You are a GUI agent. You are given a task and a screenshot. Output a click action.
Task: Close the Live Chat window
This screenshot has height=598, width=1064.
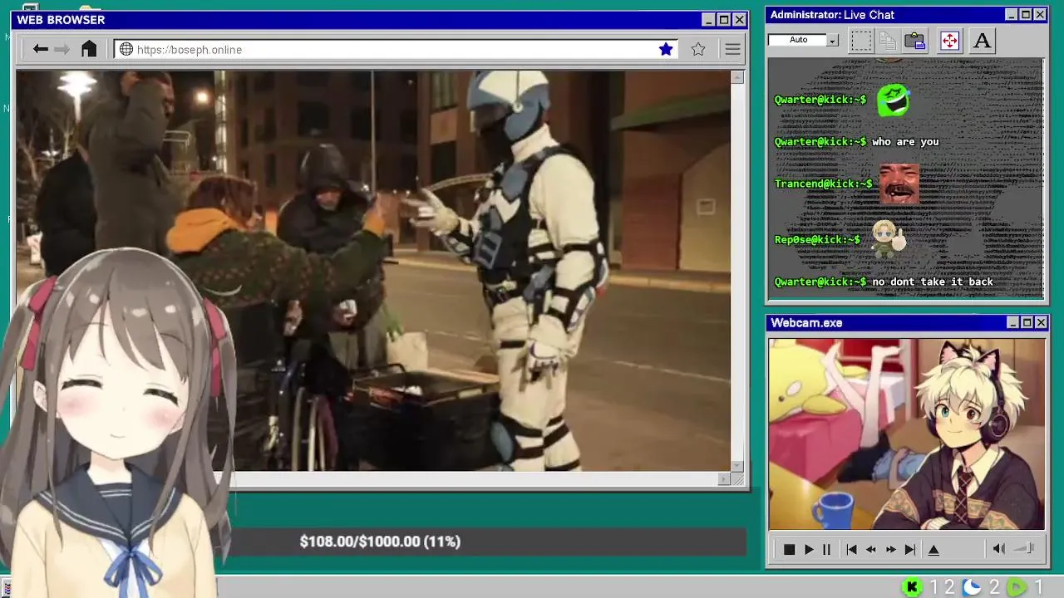[1040, 15]
